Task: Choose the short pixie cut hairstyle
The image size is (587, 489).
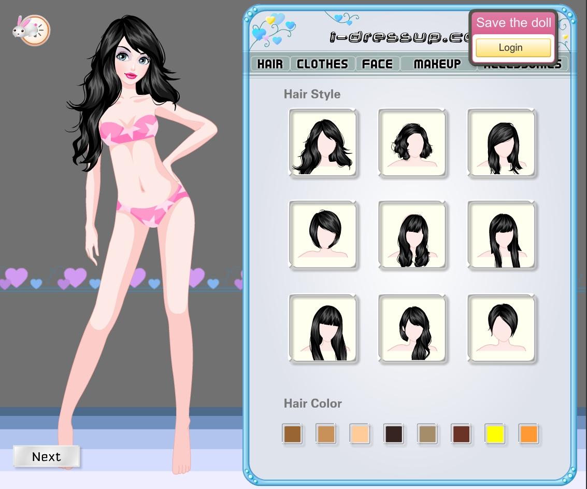Action: tap(502, 328)
